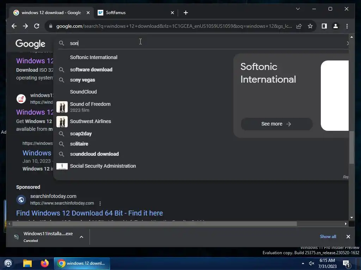
Task: Click the scroll up arrow
Action: (351, 37)
